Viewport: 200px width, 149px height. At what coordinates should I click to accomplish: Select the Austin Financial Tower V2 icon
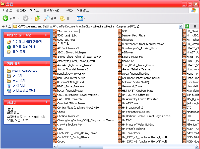[55, 69]
